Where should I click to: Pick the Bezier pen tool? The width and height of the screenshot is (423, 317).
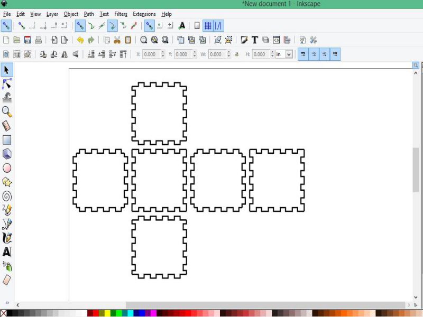7,224
